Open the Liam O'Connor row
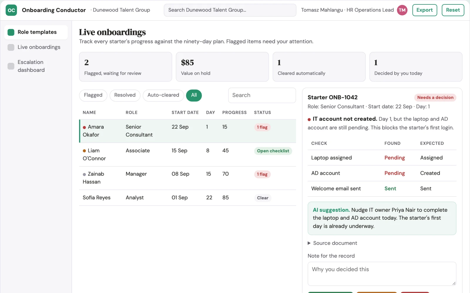 (x=187, y=155)
